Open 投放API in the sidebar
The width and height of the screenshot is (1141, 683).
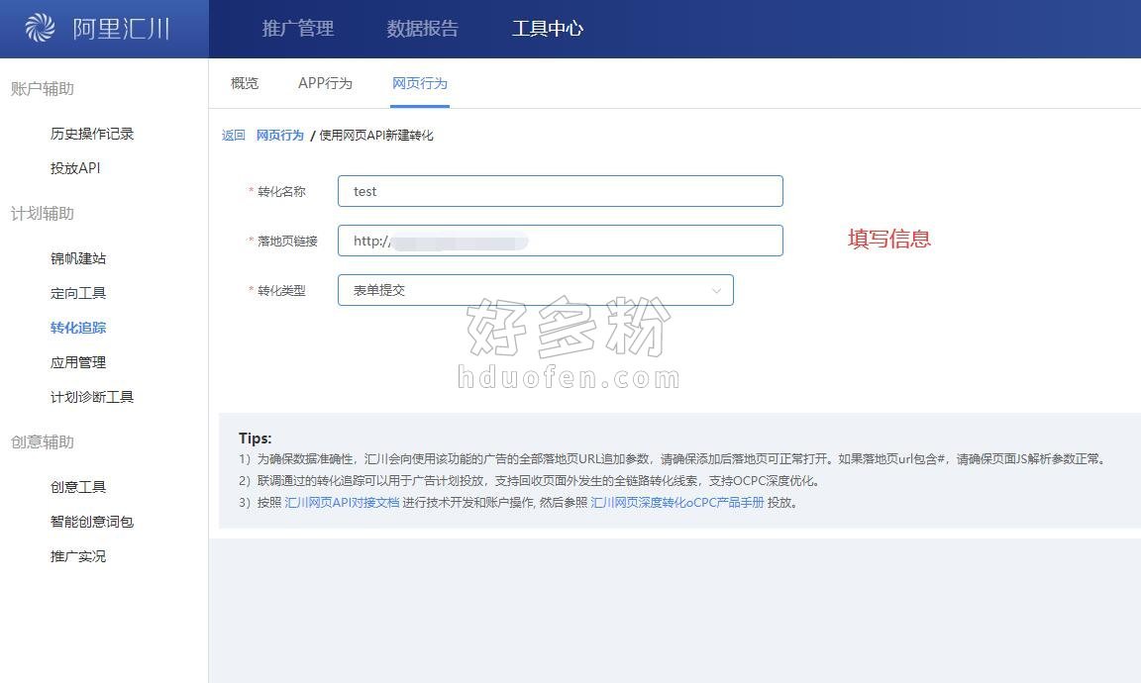tap(75, 168)
